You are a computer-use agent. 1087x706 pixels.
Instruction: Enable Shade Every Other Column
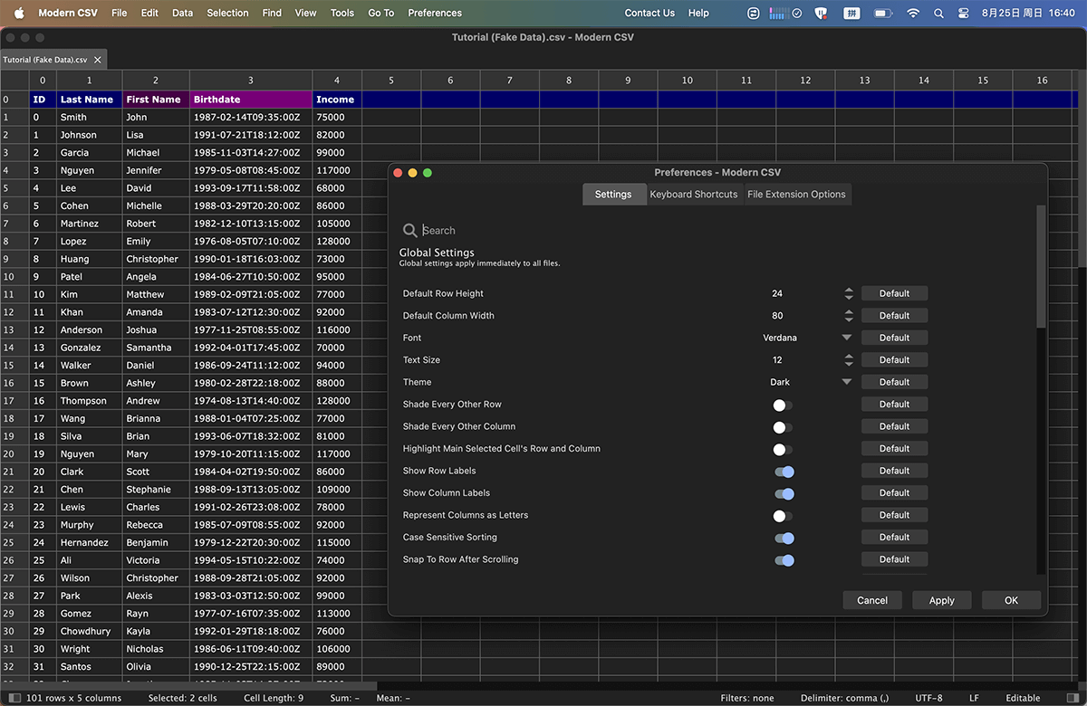(x=783, y=426)
